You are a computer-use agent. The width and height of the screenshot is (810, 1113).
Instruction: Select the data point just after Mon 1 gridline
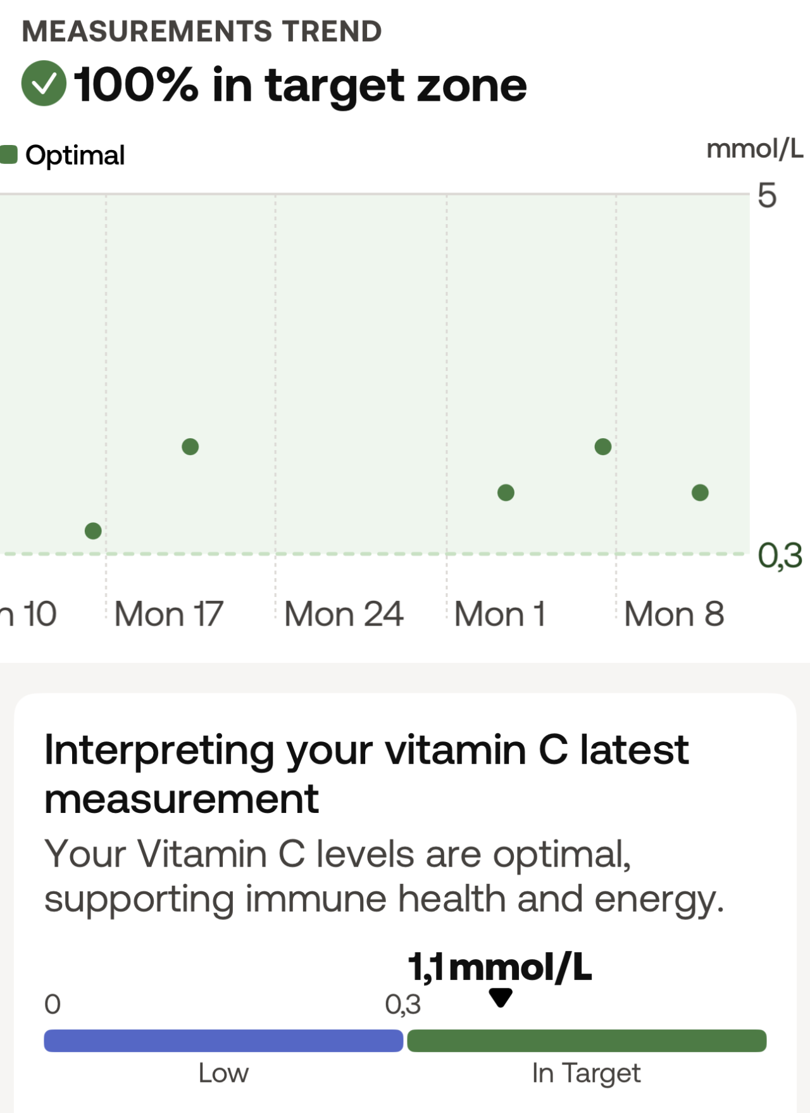click(x=506, y=493)
